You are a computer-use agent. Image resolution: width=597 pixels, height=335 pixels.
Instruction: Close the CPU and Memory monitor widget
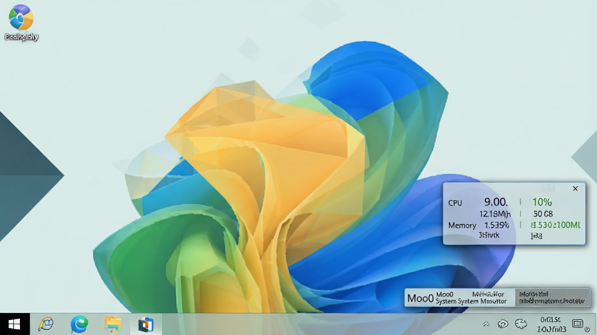[575, 188]
